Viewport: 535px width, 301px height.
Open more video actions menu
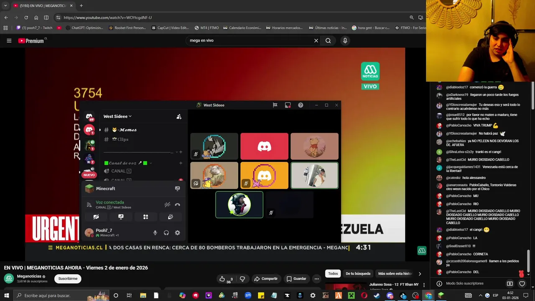pos(317,279)
